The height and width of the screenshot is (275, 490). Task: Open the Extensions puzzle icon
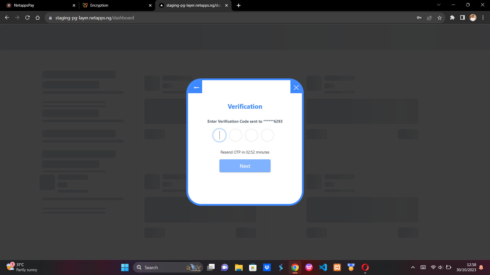452,18
